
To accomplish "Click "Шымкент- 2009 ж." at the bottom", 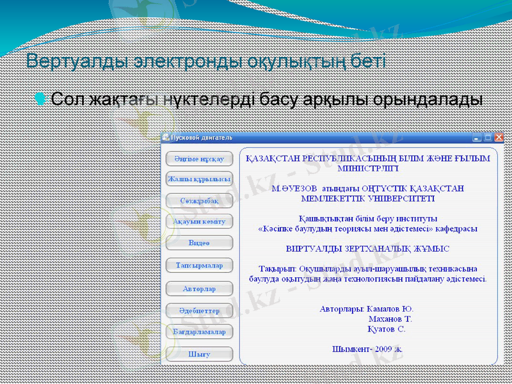I will 368,350.
